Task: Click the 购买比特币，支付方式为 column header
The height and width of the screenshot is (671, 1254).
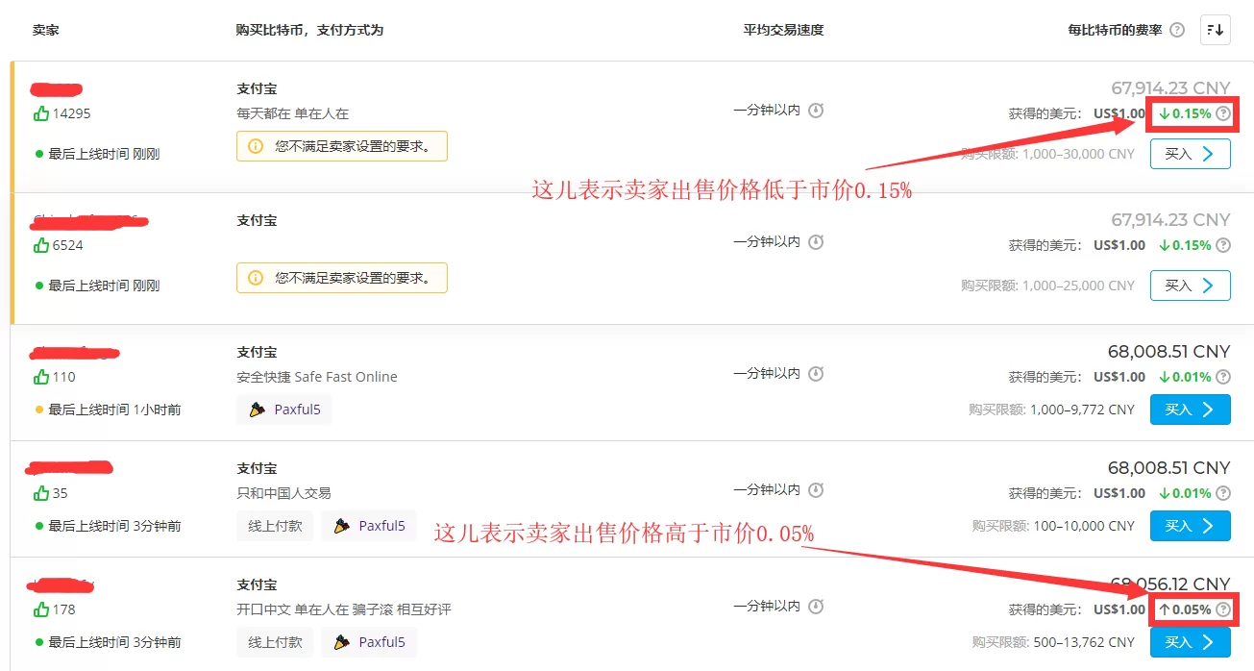Action: coord(309,30)
